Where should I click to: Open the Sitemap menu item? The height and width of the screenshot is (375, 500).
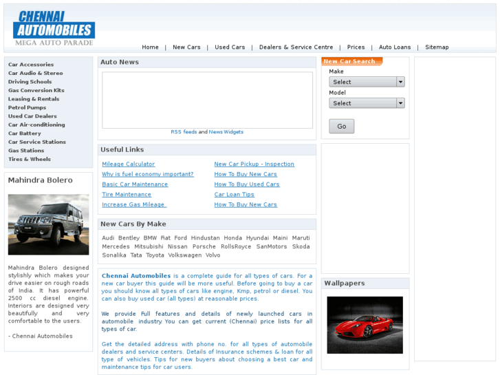pos(437,47)
